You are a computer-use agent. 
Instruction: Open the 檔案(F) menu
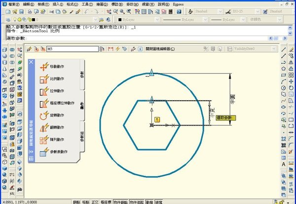(14, 4)
